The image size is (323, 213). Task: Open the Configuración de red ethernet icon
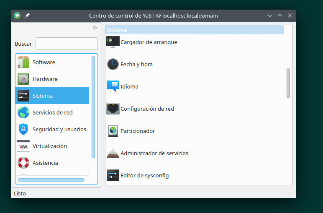(113, 109)
